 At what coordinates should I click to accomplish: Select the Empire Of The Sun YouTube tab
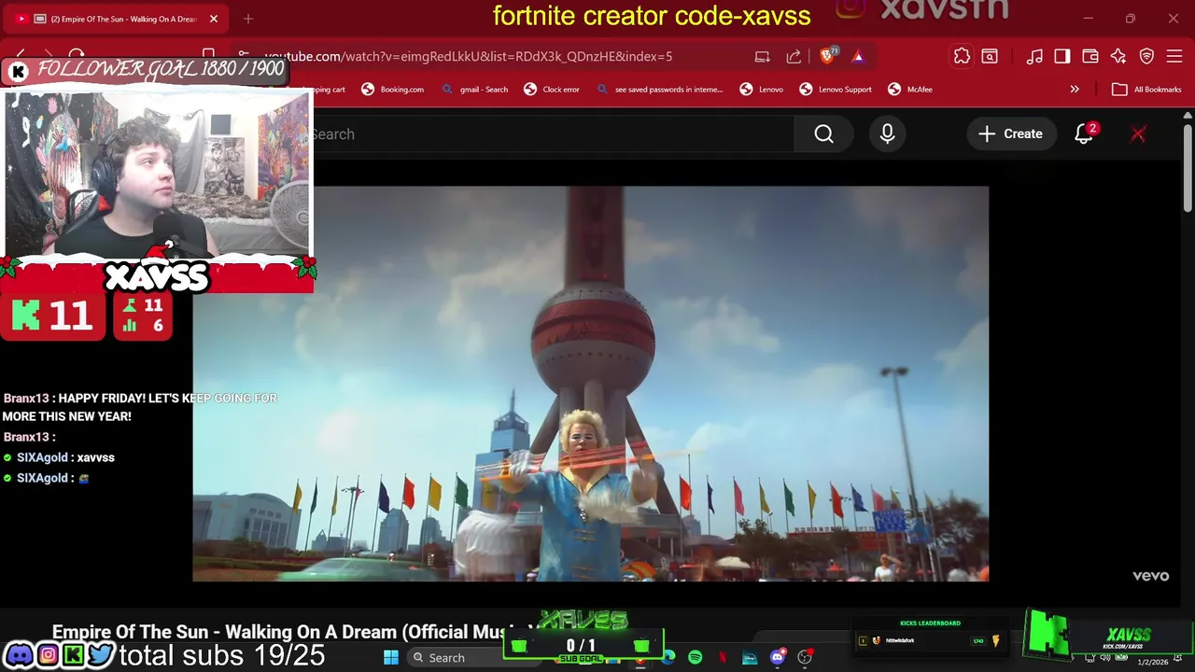(116, 19)
